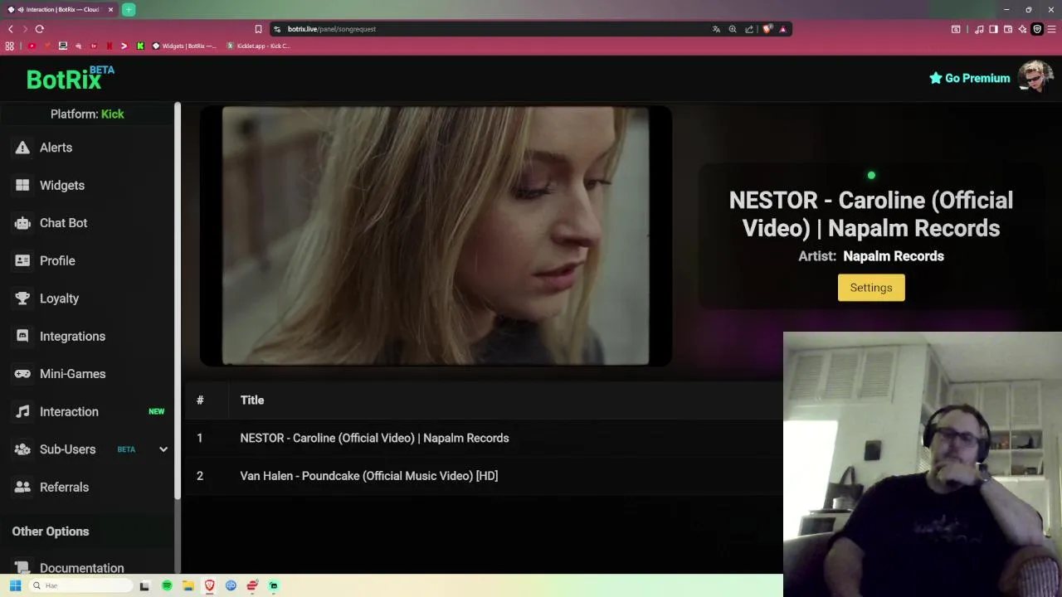Click the sidebar vertical scrollbar
This screenshot has height=597, width=1062.
point(178,300)
